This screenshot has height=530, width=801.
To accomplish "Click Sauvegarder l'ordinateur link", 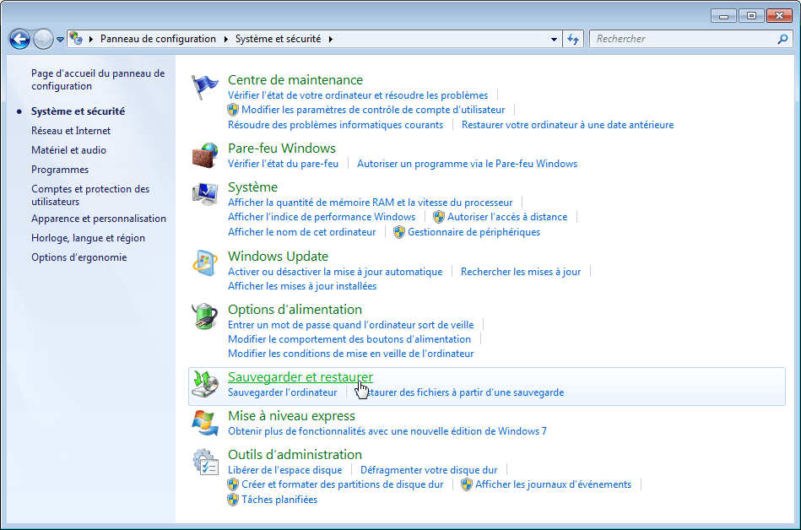I will click(x=283, y=392).
